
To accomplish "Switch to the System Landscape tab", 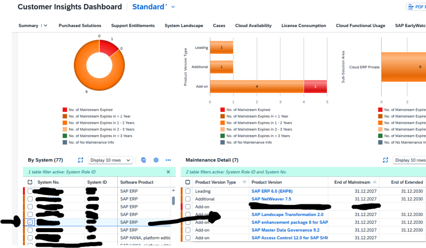I will (x=183, y=26).
